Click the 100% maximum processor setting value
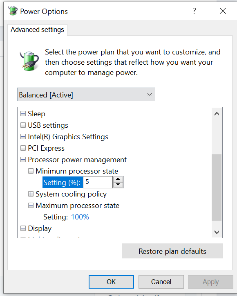 point(80,217)
